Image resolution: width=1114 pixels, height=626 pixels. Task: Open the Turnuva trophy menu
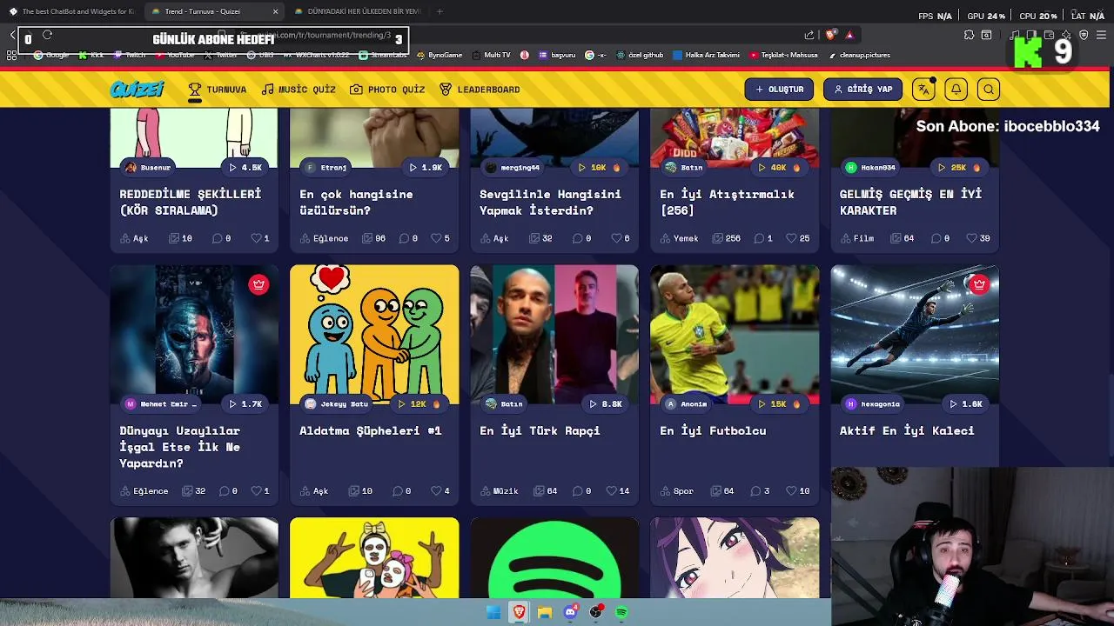click(x=218, y=90)
